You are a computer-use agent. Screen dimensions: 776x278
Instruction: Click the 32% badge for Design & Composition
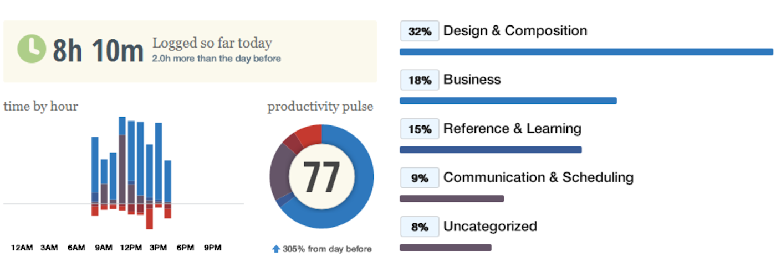[420, 31]
